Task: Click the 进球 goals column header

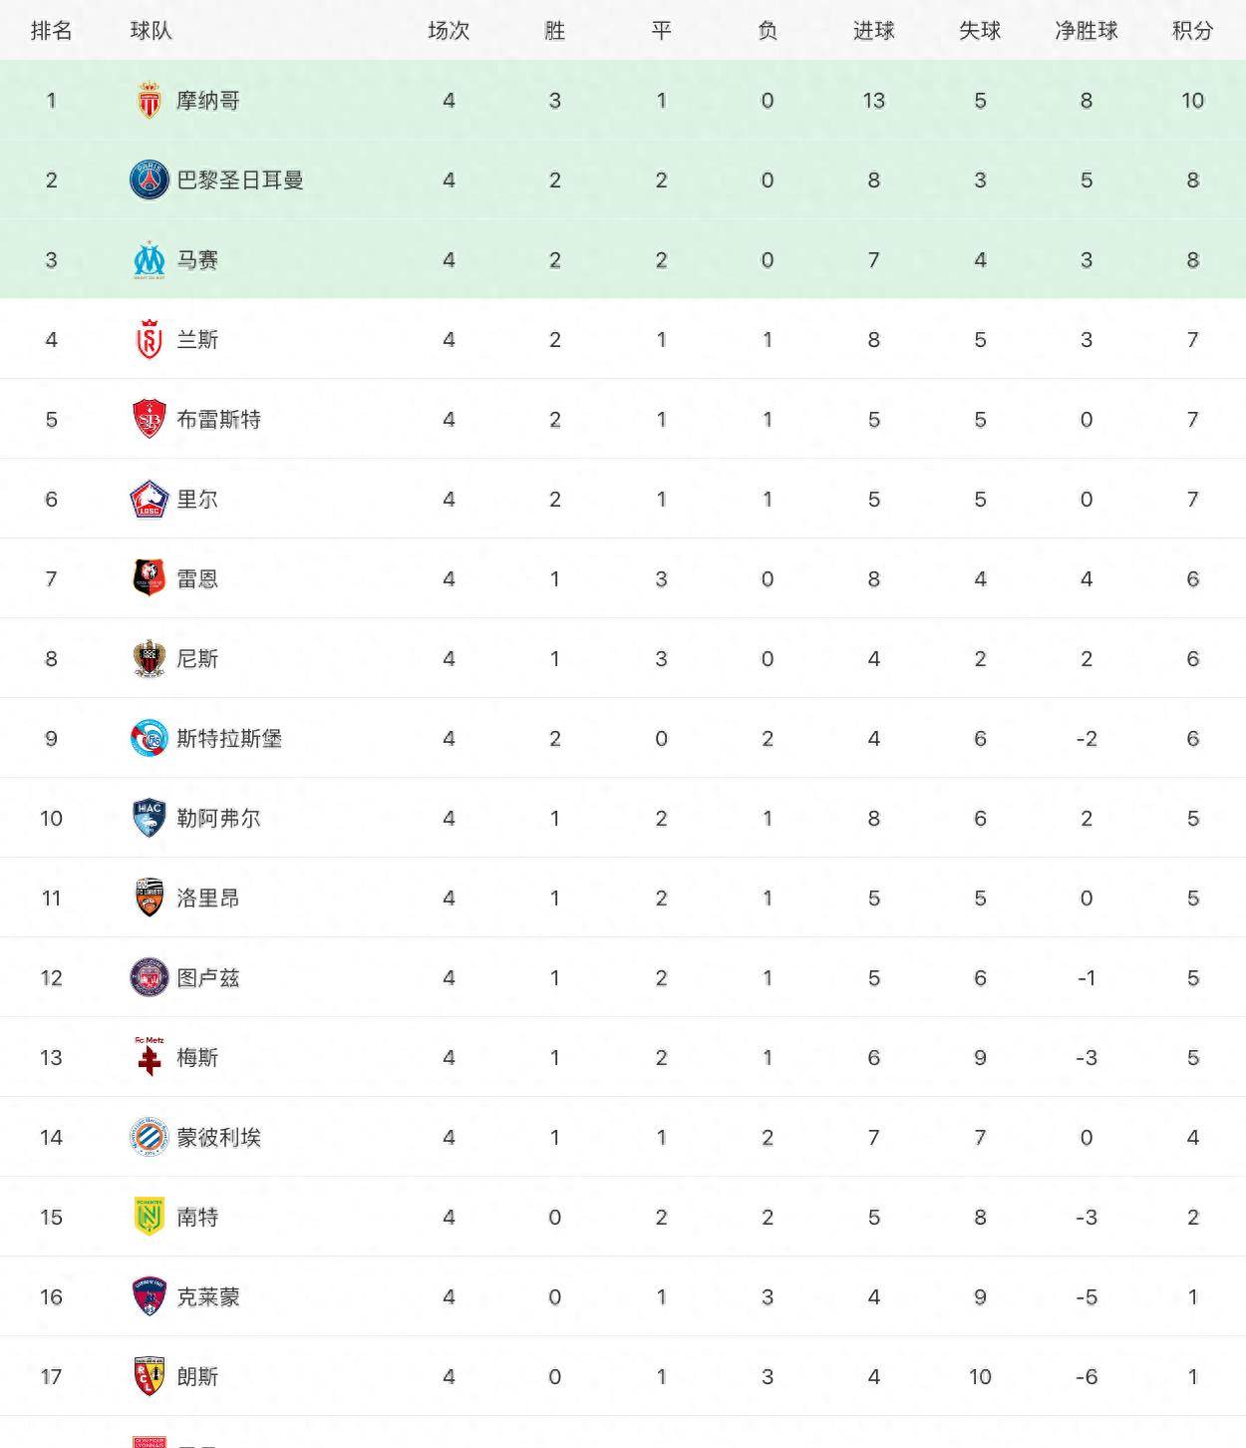Action: [x=873, y=31]
